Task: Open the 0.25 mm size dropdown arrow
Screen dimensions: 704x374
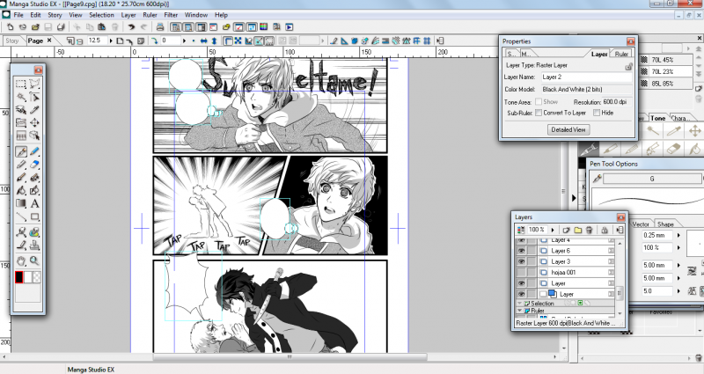Action: click(678, 235)
